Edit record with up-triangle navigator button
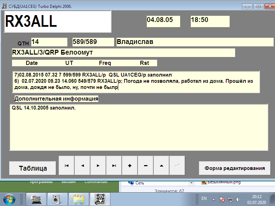The height and width of the screenshot is (206, 275). pos(161,165)
